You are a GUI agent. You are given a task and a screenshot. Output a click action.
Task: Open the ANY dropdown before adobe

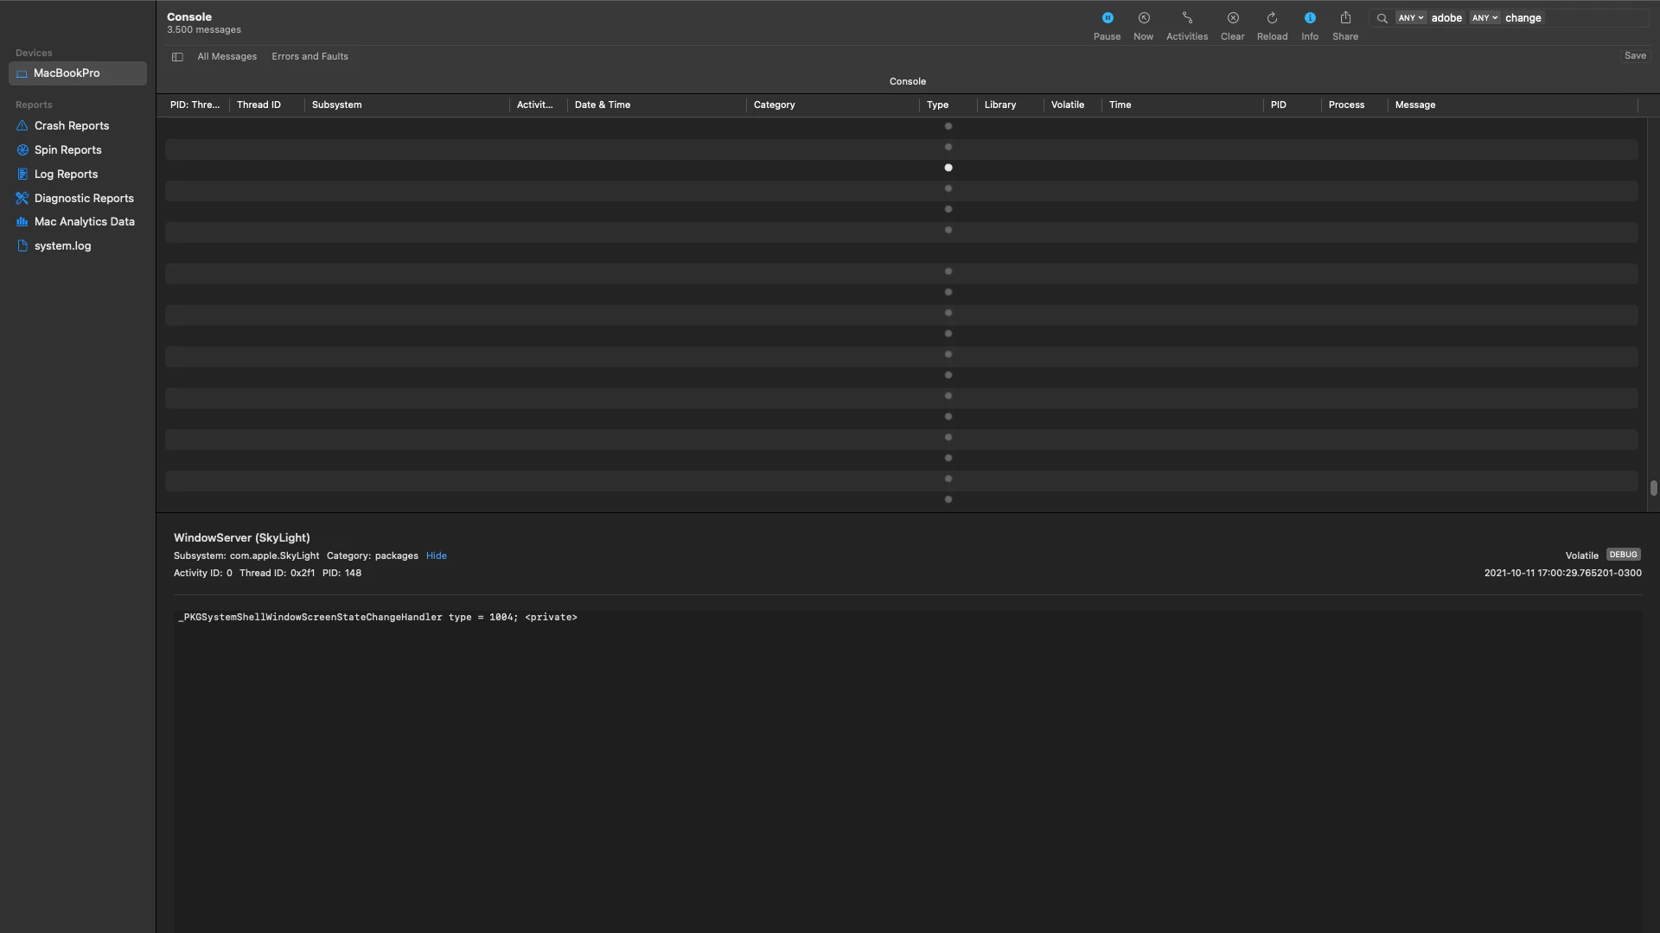pyautogui.click(x=1410, y=18)
